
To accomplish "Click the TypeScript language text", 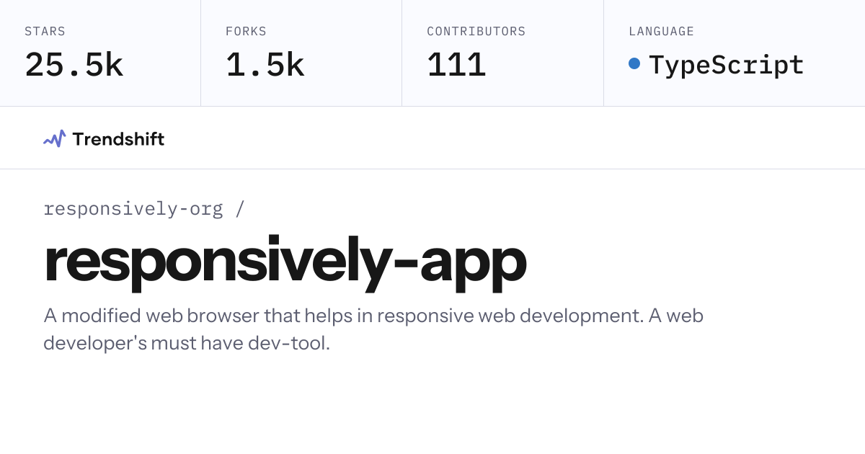I will coord(727,65).
